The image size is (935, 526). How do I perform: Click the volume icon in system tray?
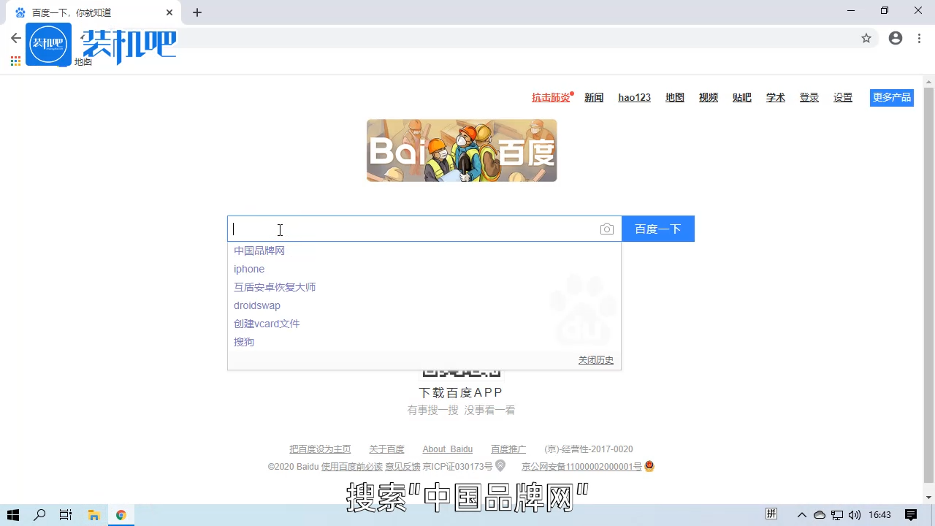[855, 515]
